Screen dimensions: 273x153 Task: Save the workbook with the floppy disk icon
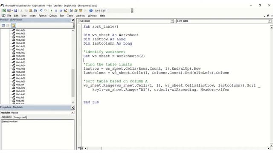tap(16, 11)
